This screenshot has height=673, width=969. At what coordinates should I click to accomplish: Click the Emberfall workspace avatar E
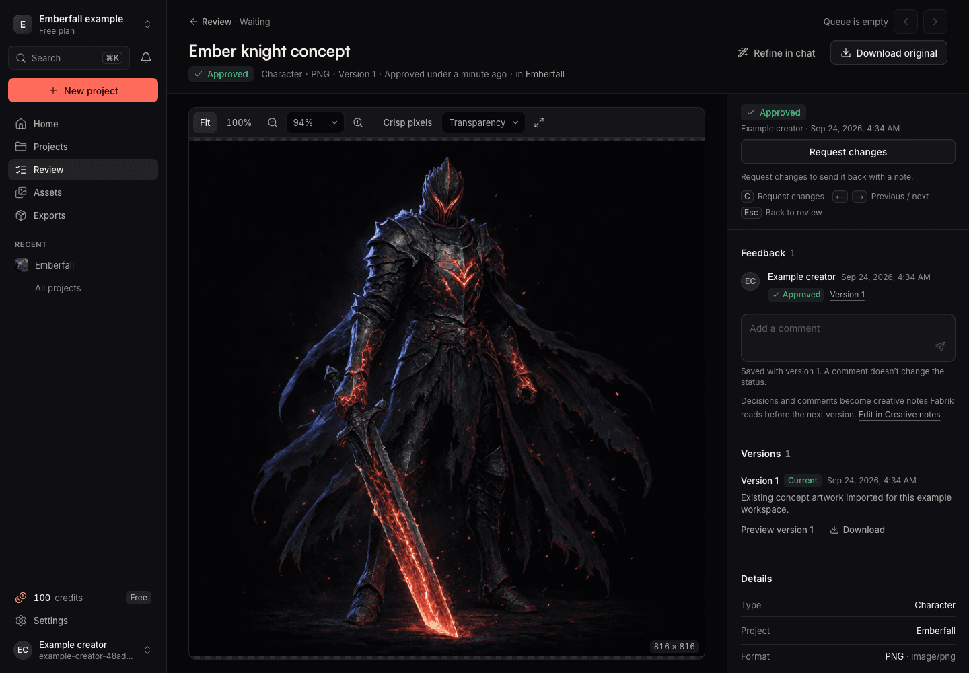tap(23, 24)
